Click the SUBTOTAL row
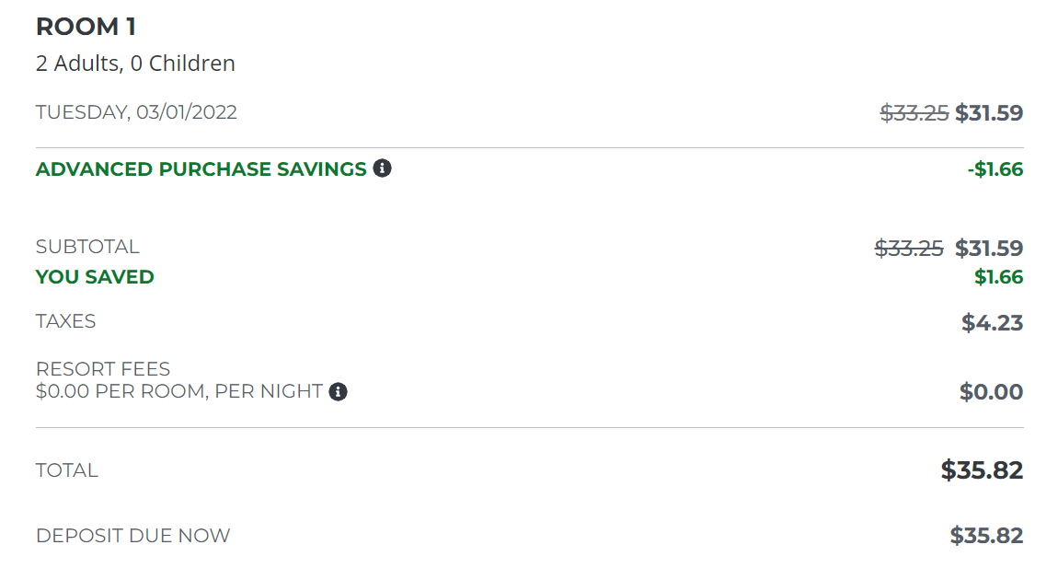The image size is (1058, 568). click(87, 247)
